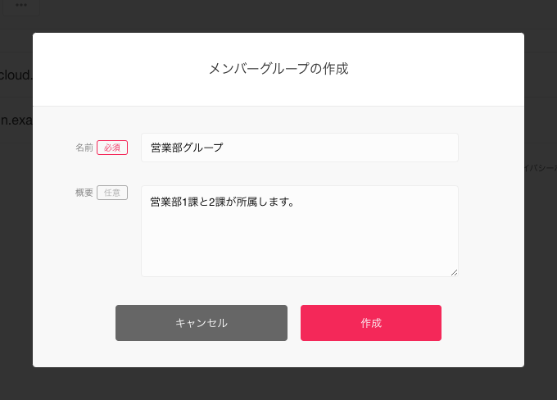Viewport: 557px width, 400px height.
Task: Click the dimmed 'cloud.' text behind dialog
Action: [16, 75]
